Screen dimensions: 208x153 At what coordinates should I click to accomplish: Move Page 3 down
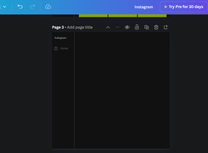(117, 27)
